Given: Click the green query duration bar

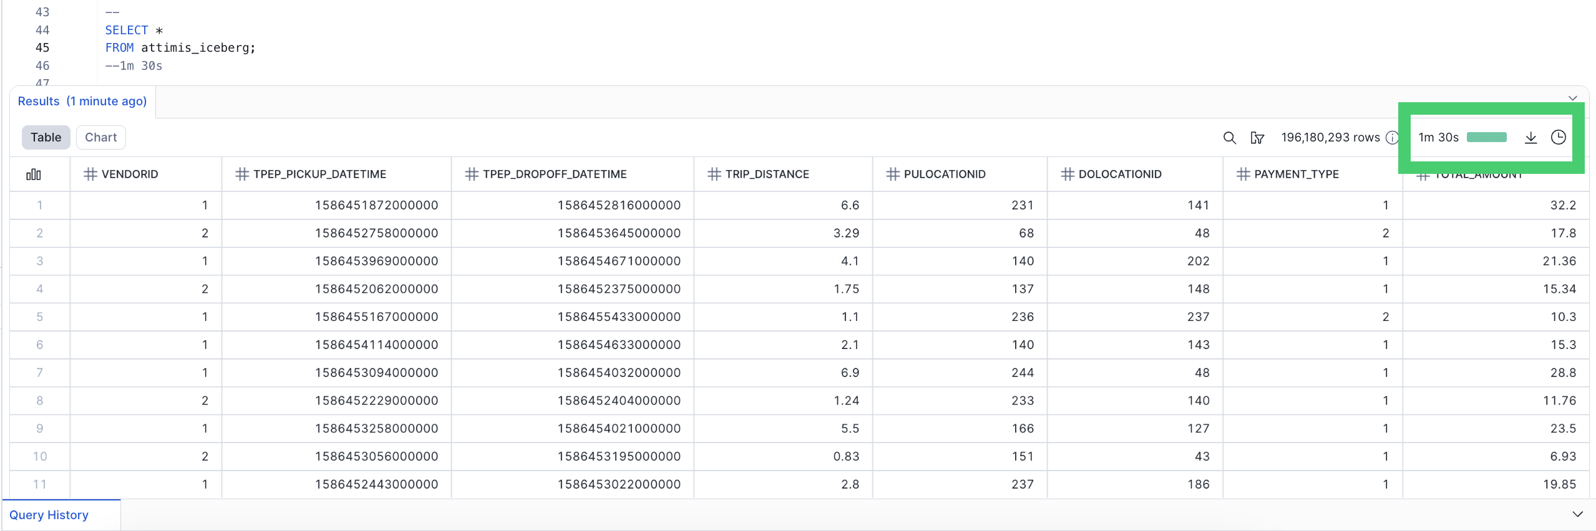Looking at the screenshot, I should [x=1486, y=138].
